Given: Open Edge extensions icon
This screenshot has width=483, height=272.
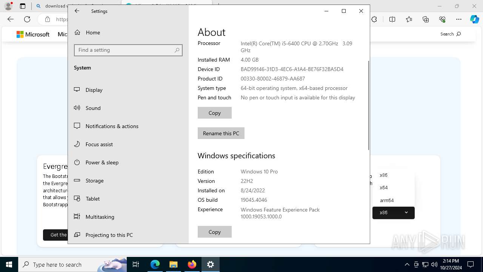Looking at the screenshot, I should [374, 19].
